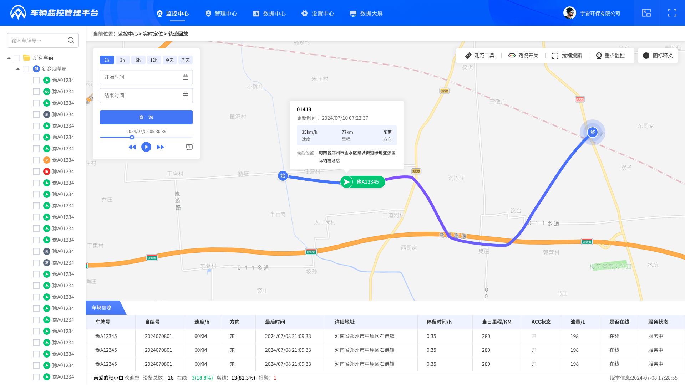Click the playback progress slider handle
The image size is (685, 385).
132,137
